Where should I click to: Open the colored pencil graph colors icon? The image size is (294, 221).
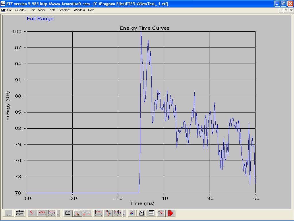coord(131,213)
